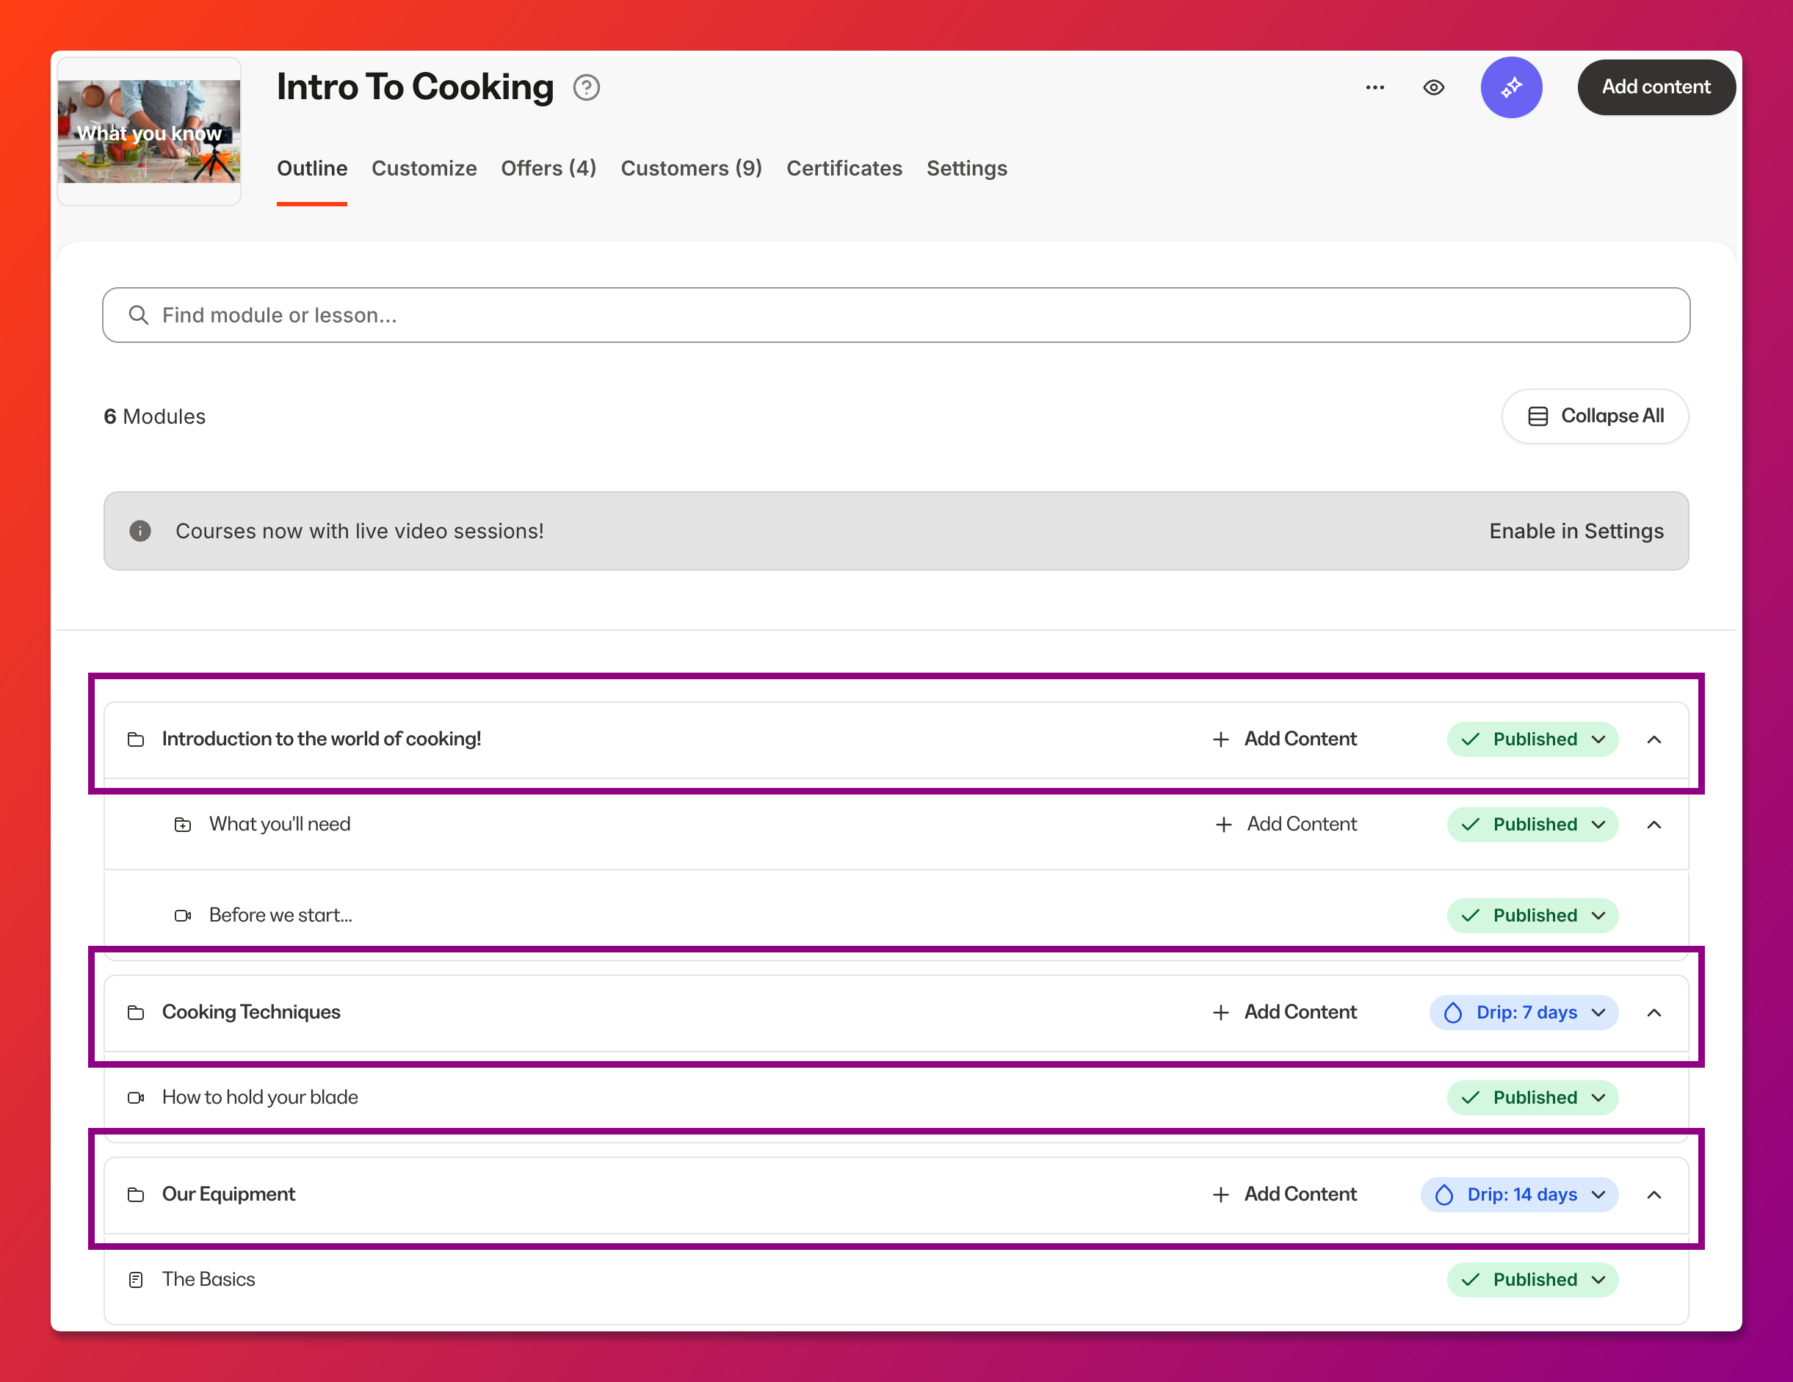Add Content to Introduction to the world of cooking
The width and height of the screenshot is (1793, 1382).
tap(1285, 738)
